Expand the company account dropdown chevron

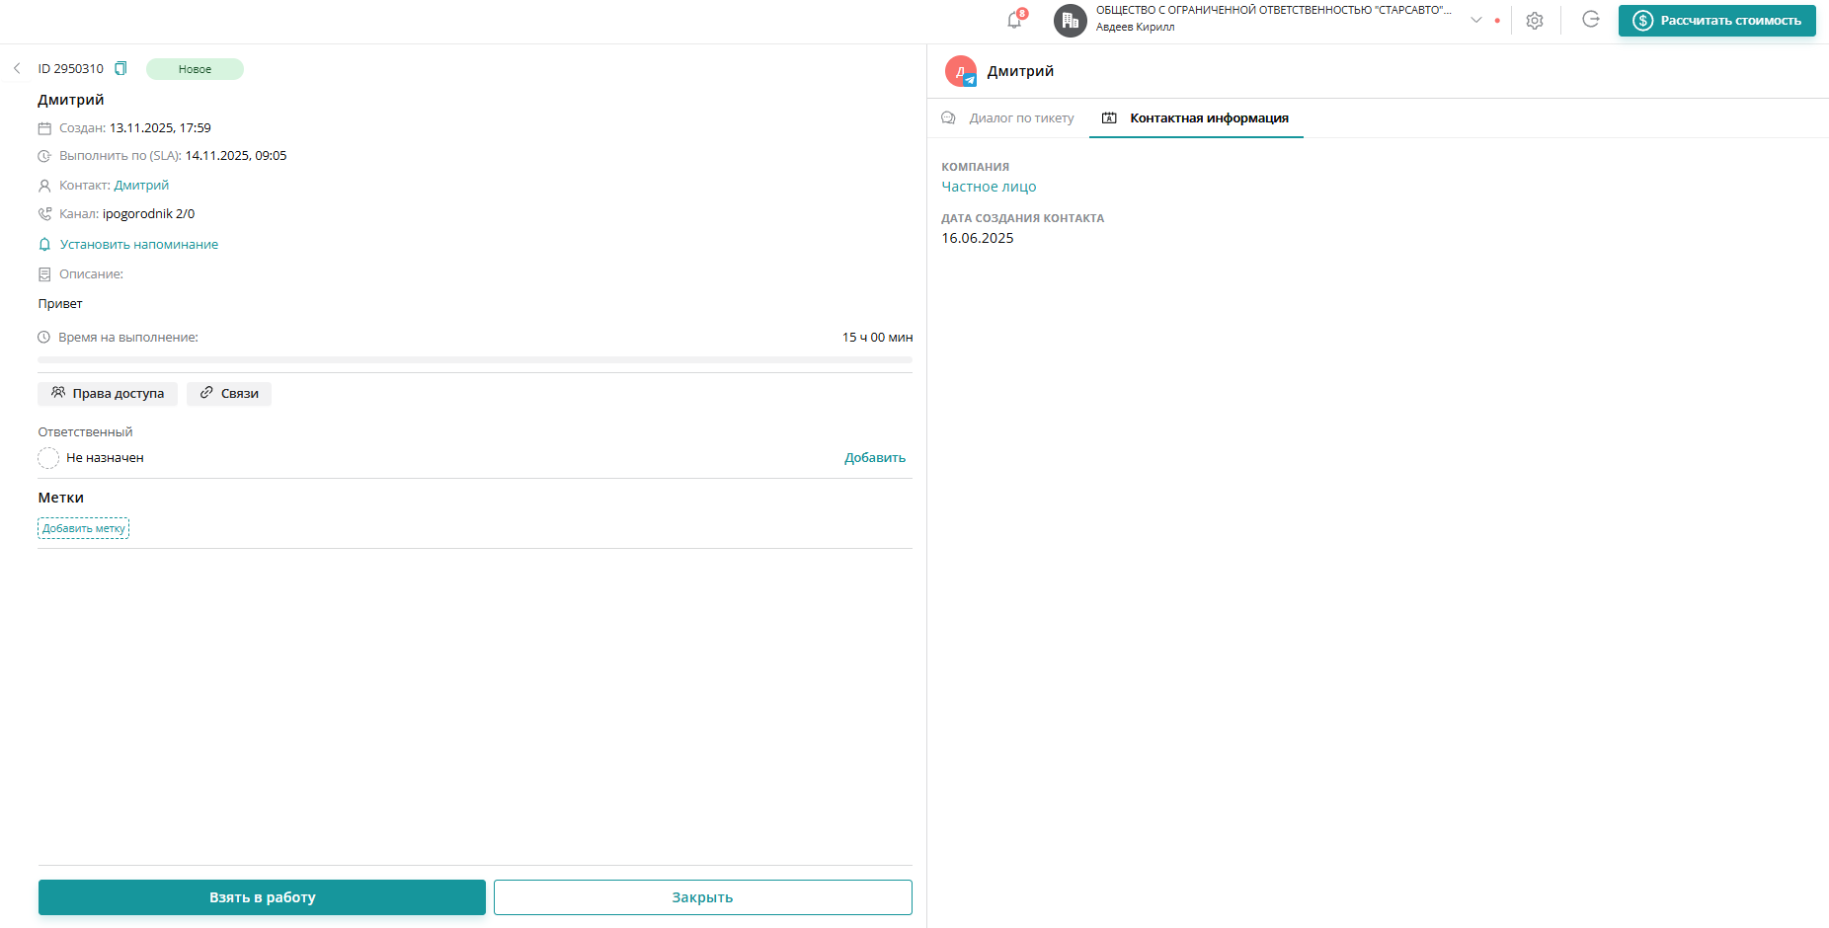pyautogui.click(x=1476, y=20)
